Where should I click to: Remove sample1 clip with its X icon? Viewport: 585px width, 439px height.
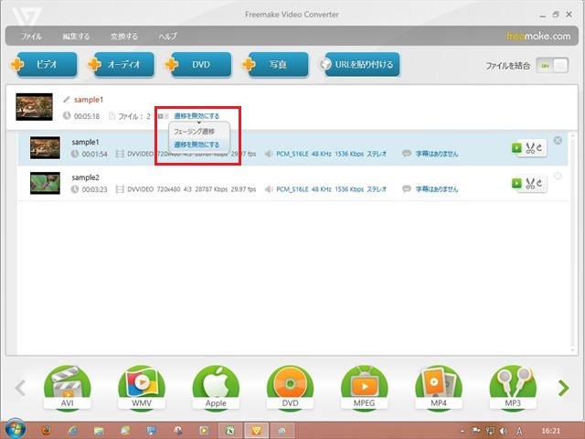(558, 141)
